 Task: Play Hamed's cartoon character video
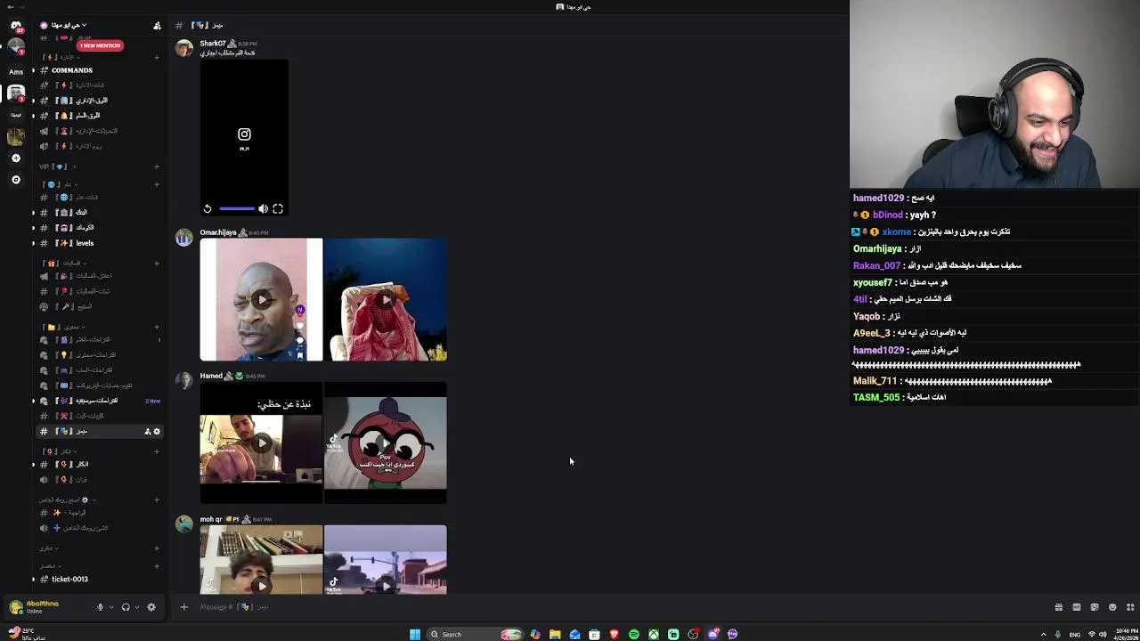[386, 442]
